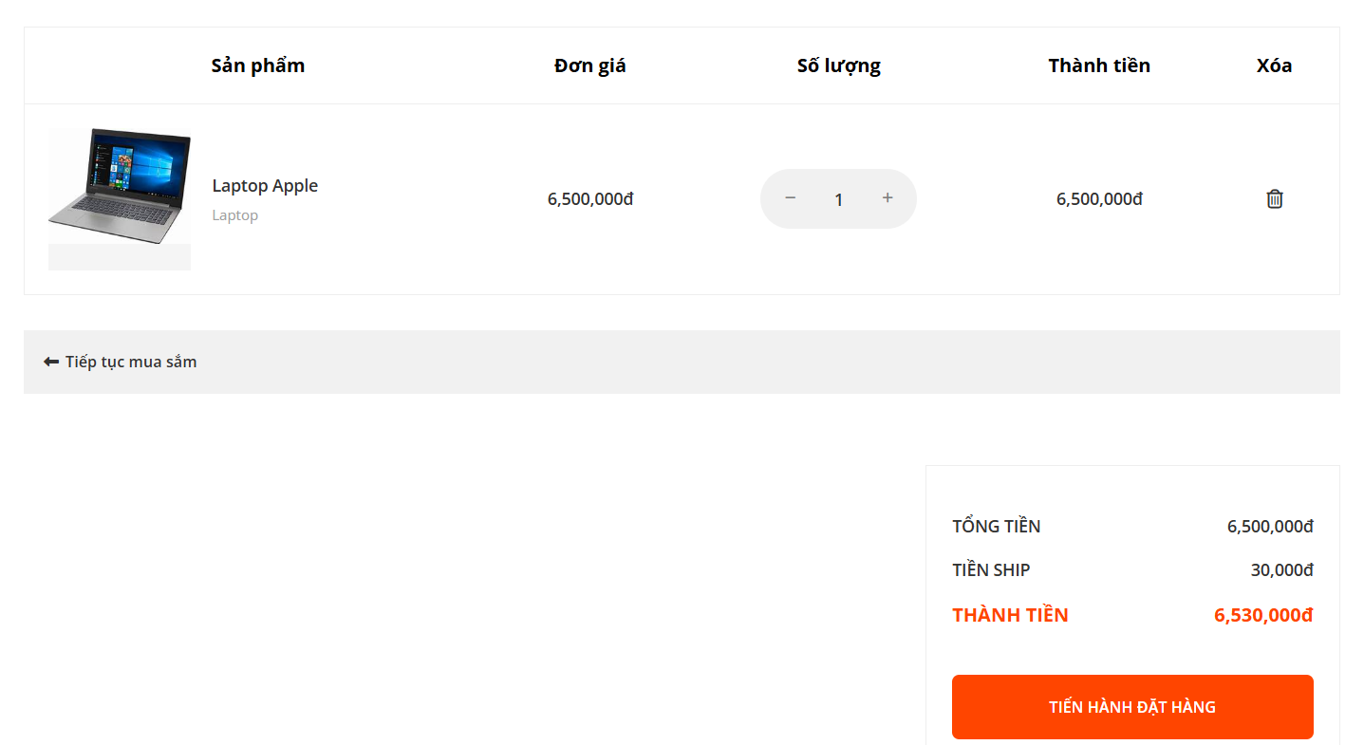Open the Laptop Apple product name link
Image resolution: width=1364 pixels, height=745 pixels.
pyautogui.click(x=265, y=186)
